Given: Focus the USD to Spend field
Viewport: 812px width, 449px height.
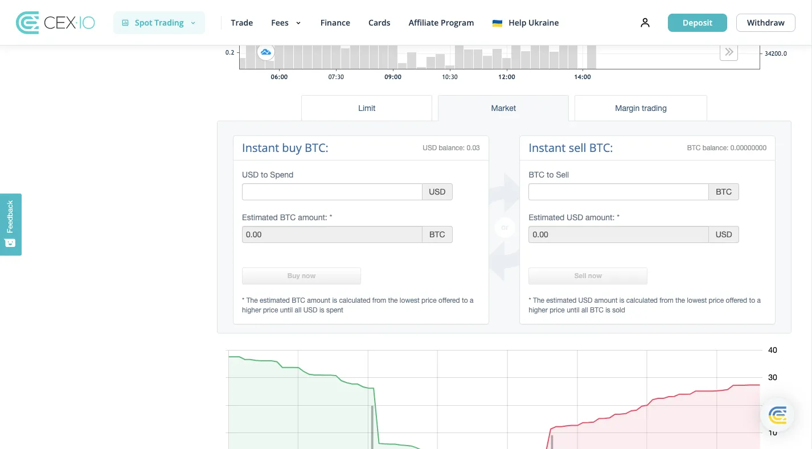Looking at the screenshot, I should [x=332, y=192].
